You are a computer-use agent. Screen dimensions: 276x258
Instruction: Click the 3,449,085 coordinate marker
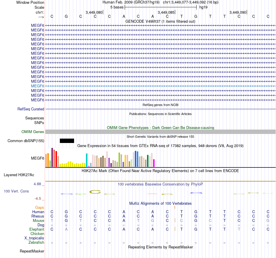(x=166, y=12)
